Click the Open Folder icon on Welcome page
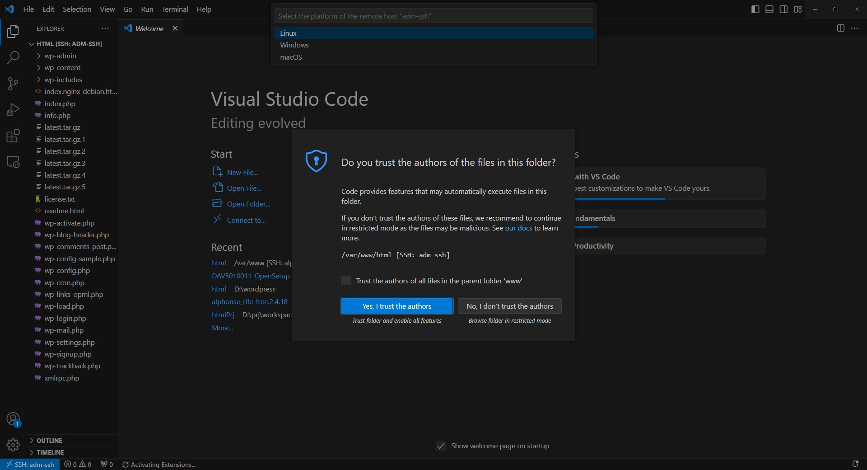The height and width of the screenshot is (470, 867). click(217, 203)
